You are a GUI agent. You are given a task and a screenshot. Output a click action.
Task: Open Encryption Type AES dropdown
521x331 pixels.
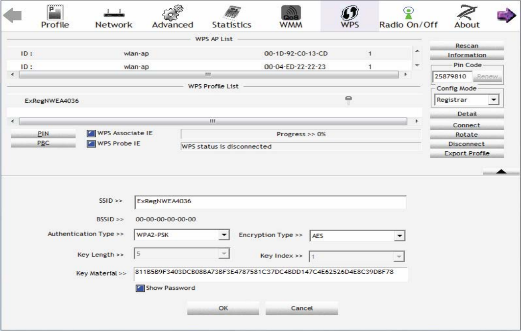pos(357,236)
